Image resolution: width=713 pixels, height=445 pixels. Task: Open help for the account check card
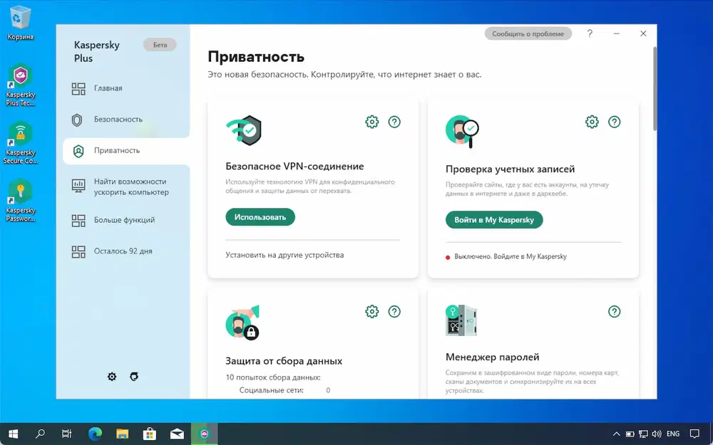tap(615, 122)
